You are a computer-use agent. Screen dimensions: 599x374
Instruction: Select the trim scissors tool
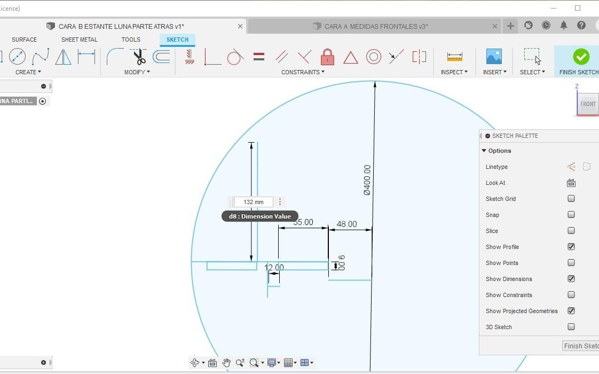tap(139, 57)
